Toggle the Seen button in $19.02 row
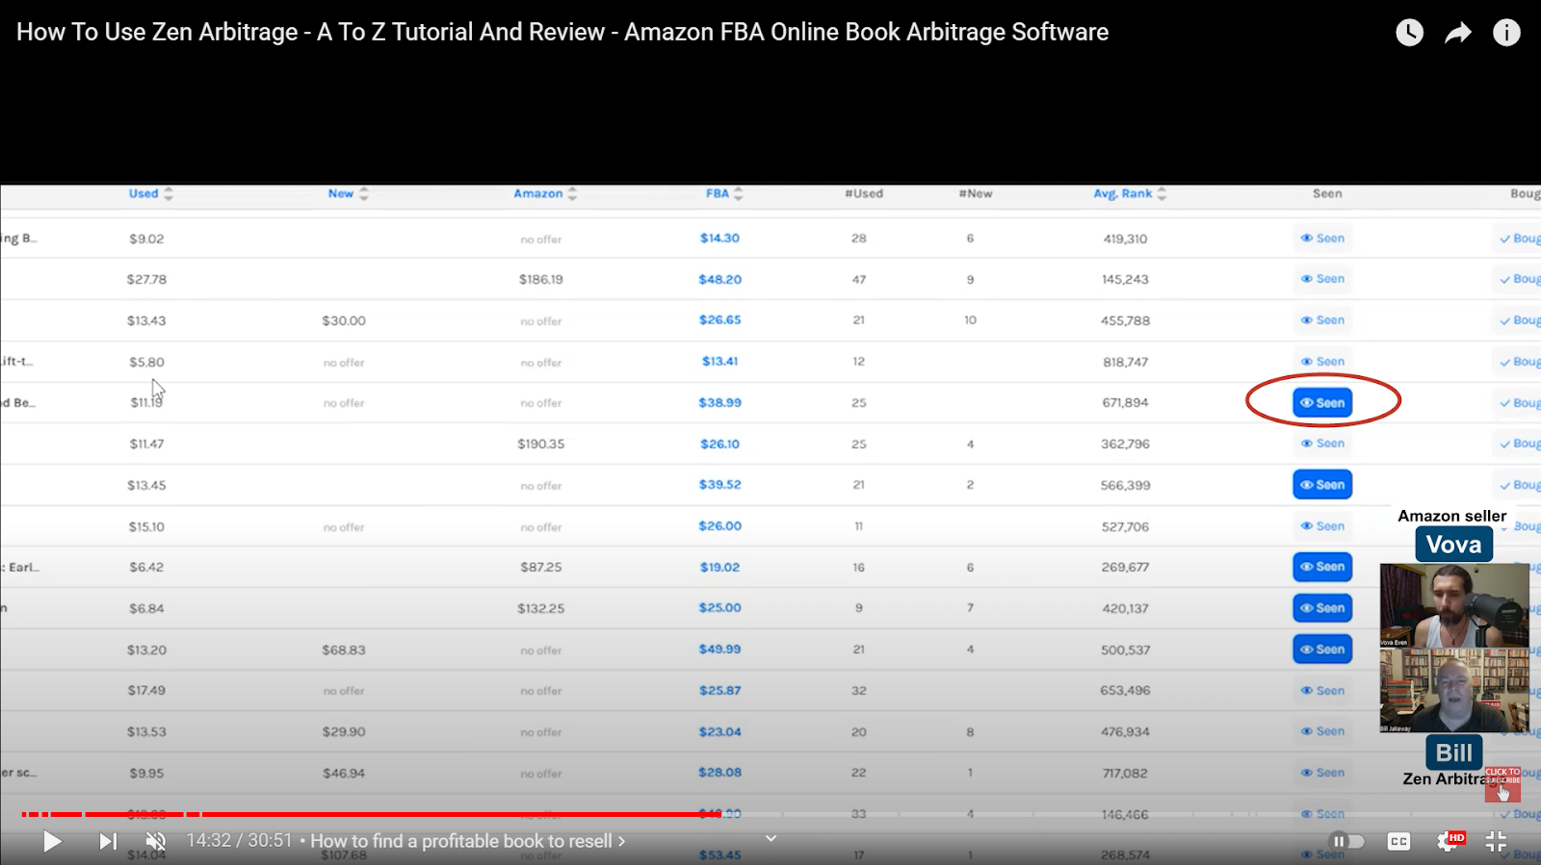The image size is (1541, 865). [1322, 567]
